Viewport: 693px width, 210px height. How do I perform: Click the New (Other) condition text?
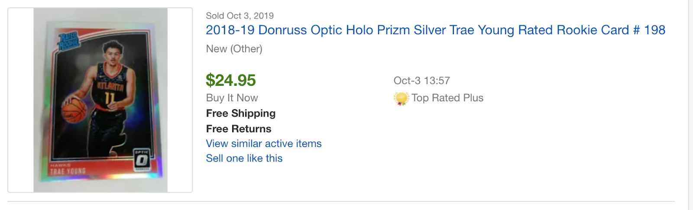point(234,49)
